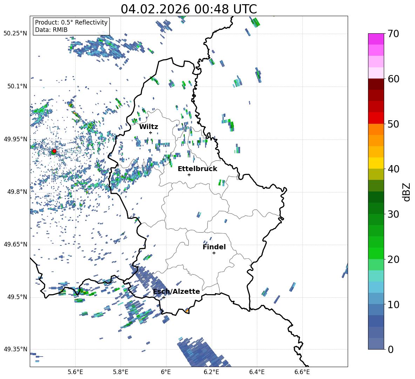Click the title "04.02.2026 00:48 UTC"
The width and height of the screenshot is (415, 379).
[x=189, y=9]
